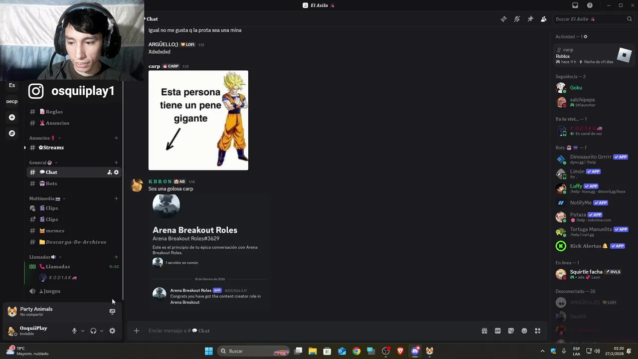
Task: Open the Reglas channel
Action: [73, 112]
